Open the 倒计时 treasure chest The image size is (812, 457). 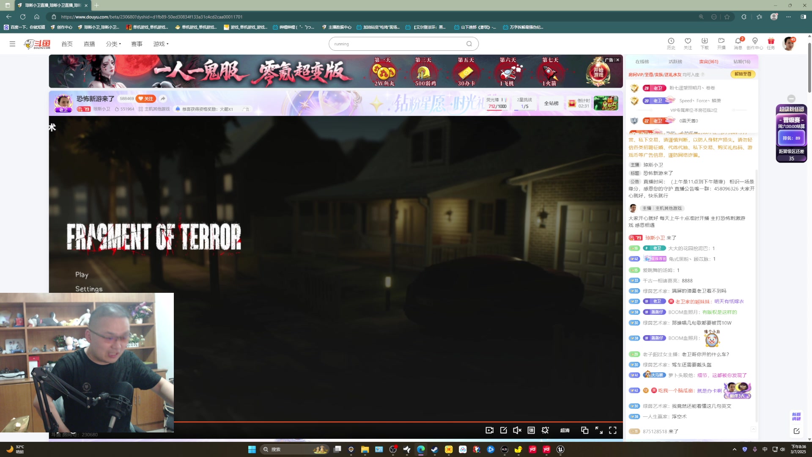(579, 103)
